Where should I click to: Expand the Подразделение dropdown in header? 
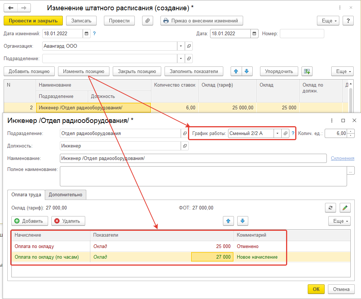181,59
